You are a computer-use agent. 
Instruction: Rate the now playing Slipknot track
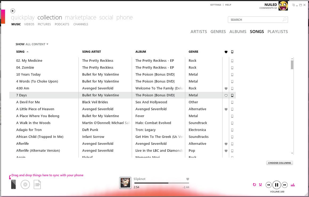[x=188, y=179]
